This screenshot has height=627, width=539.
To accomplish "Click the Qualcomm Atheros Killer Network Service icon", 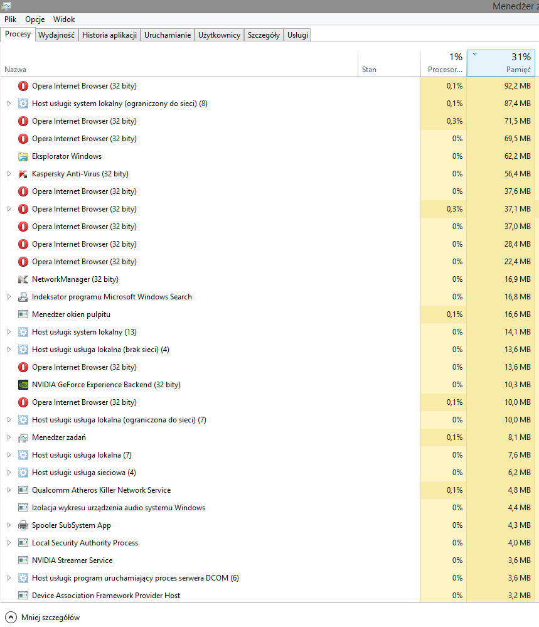I will coord(23,490).
